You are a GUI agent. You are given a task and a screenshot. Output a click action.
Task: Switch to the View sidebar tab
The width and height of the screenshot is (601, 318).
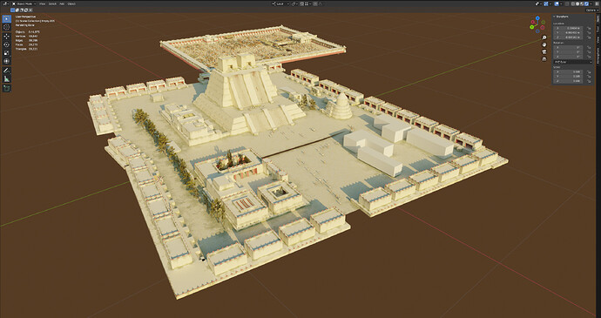click(x=598, y=39)
